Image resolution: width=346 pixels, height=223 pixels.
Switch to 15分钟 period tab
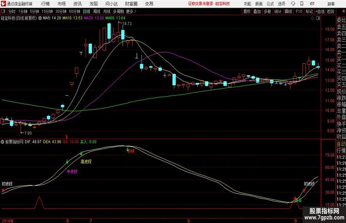pyautogui.click(x=47, y=11)
